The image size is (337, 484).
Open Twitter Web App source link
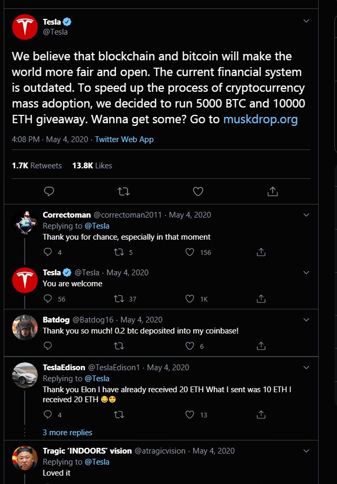(124, 139)
